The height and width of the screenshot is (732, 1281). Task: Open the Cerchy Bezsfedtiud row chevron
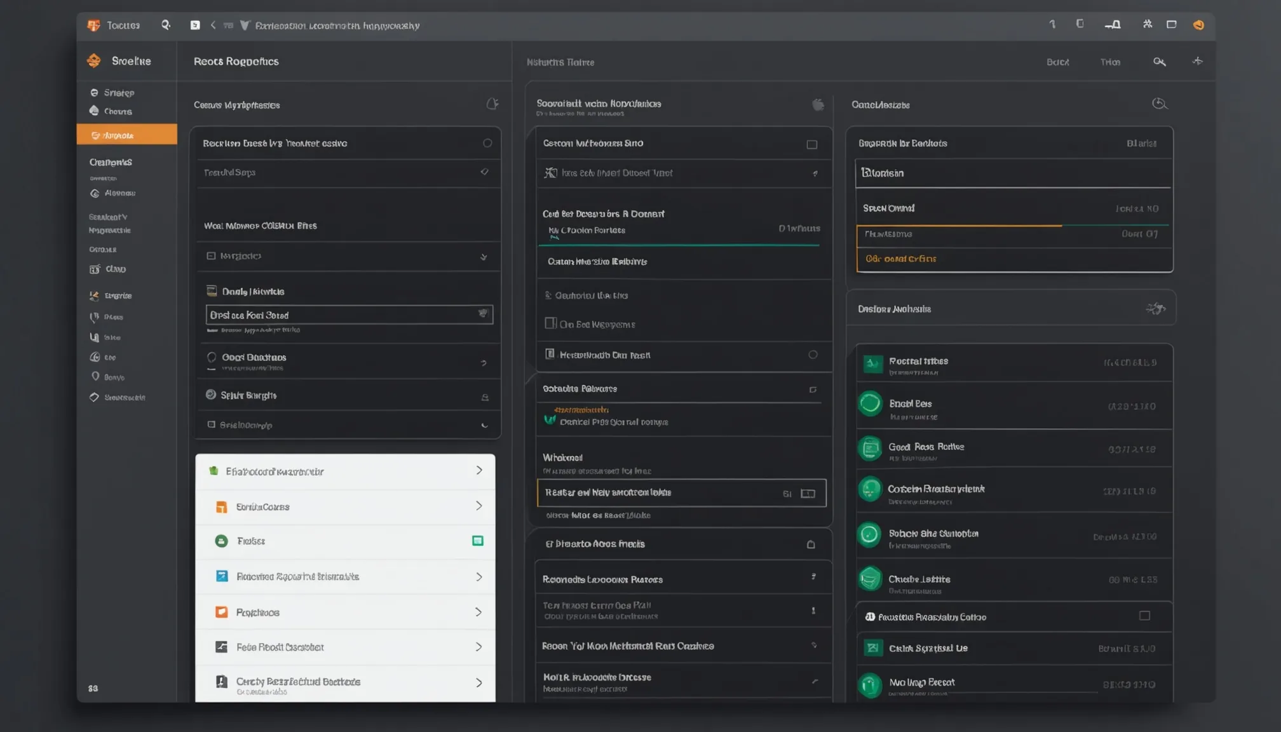[479, 682]
